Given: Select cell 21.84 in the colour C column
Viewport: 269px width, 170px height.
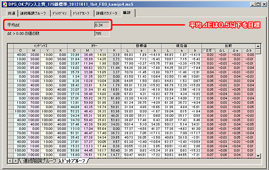Looking at the screenshot, I should [x=74, y=59].
